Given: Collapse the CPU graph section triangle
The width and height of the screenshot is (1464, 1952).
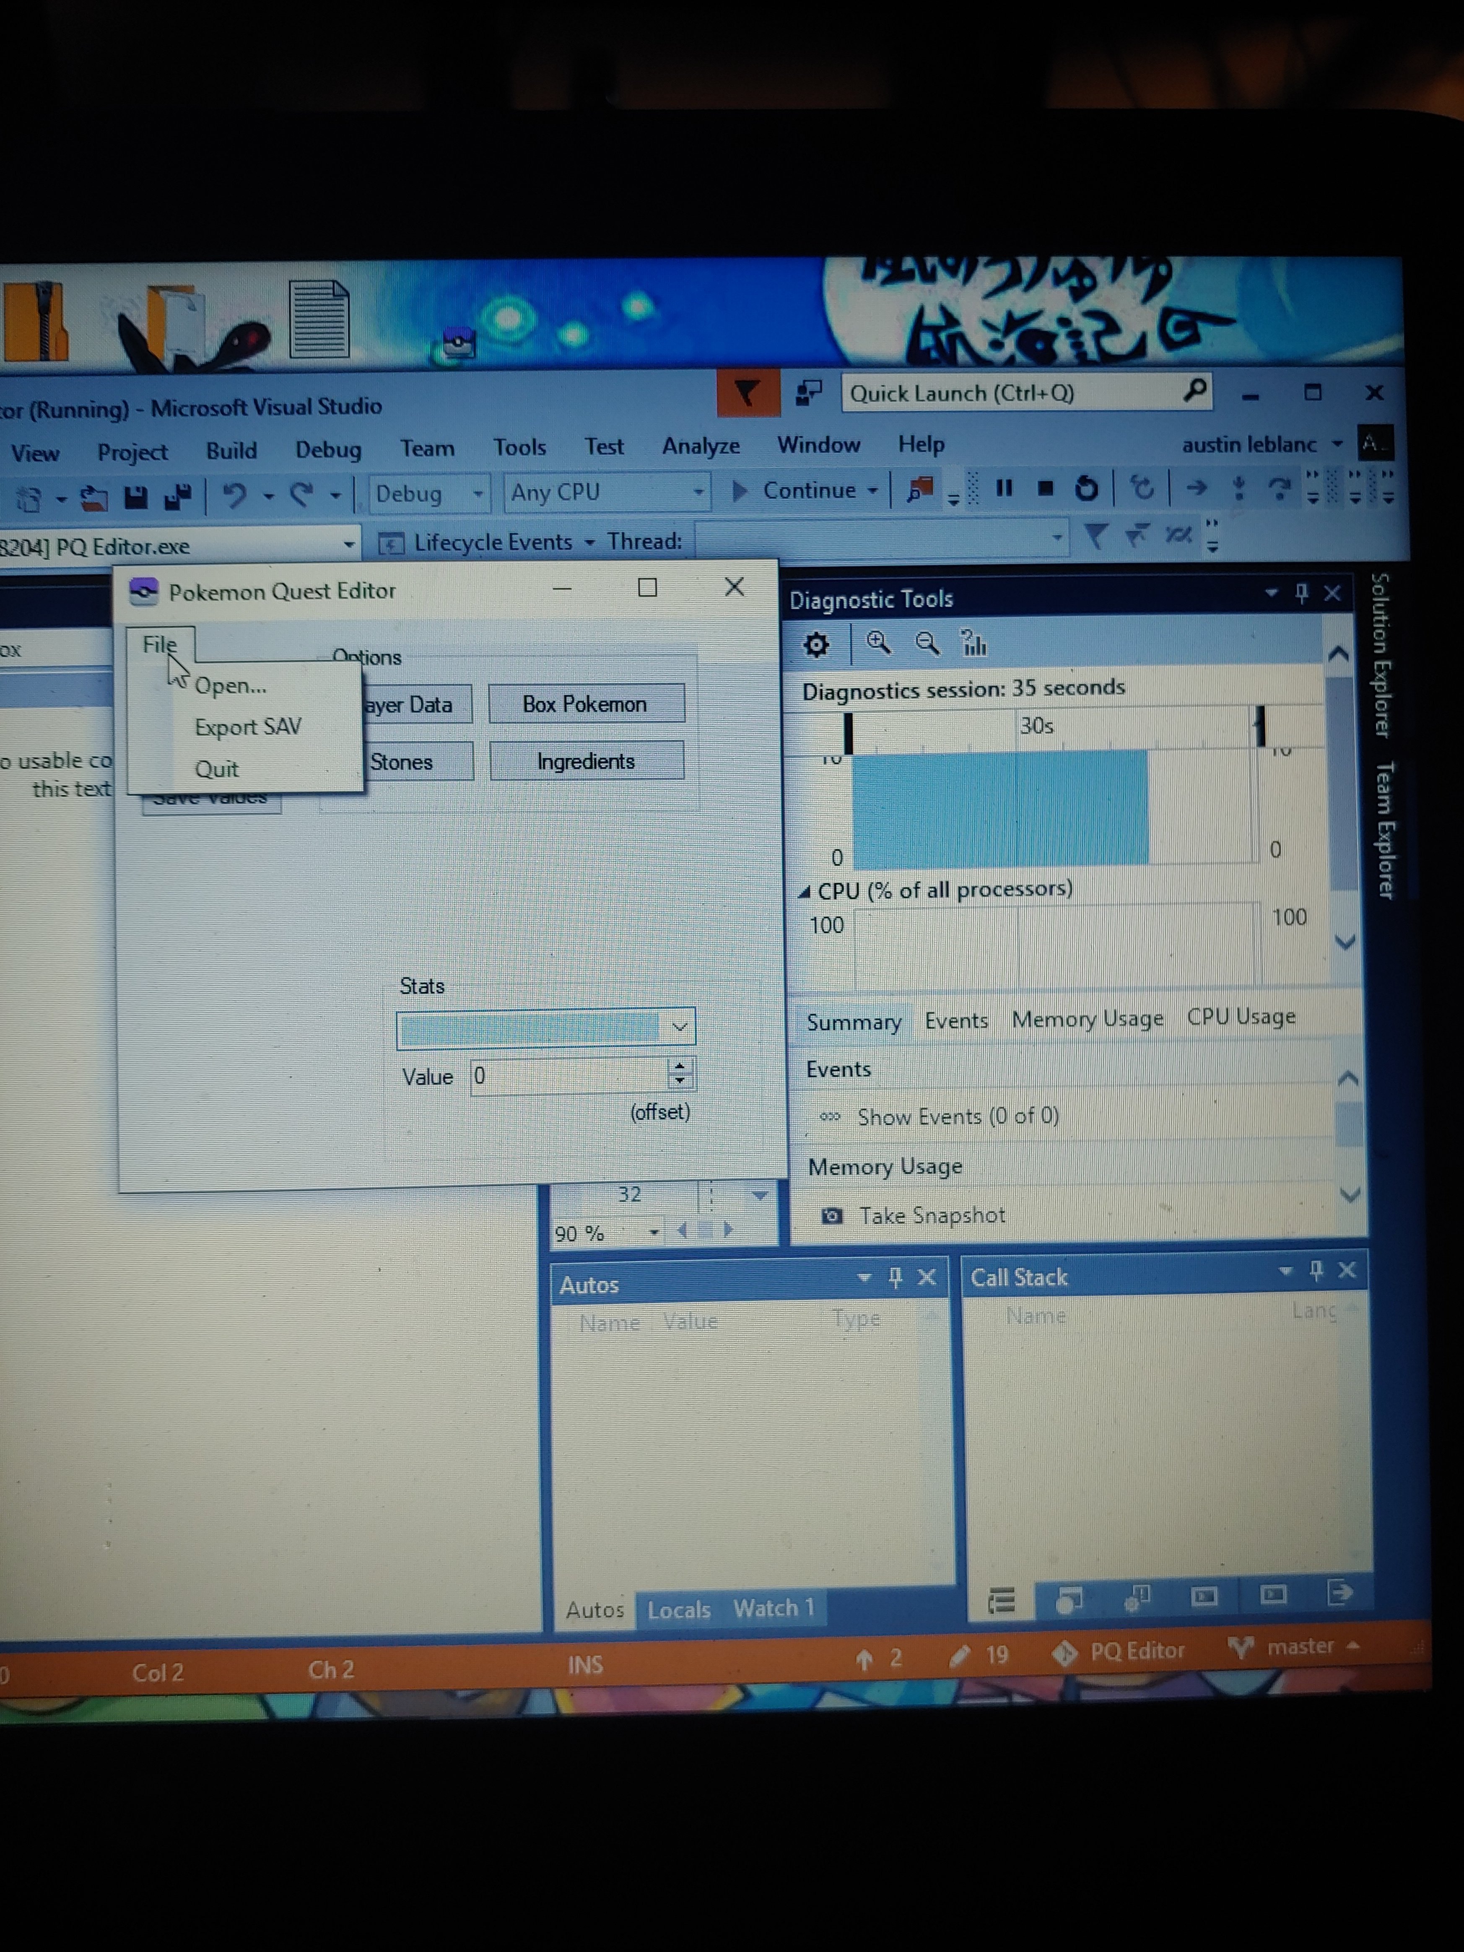Looking at the screenshot, I should [x=804, y=892].
